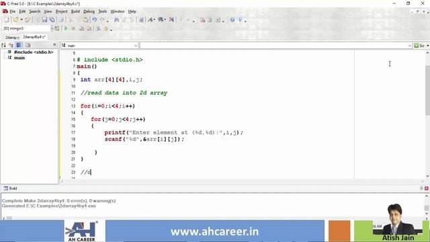This screenshot has width=430, height=242.
Task: Open the Window menu
Action: tap(118, 11)
